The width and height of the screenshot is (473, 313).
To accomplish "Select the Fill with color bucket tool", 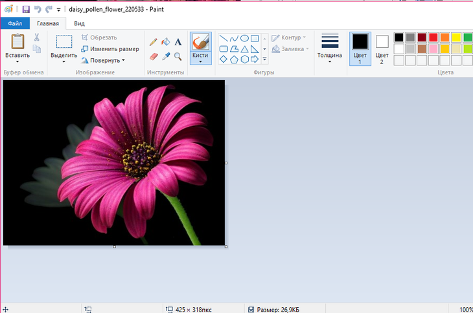I will click(x=166, y=42).
